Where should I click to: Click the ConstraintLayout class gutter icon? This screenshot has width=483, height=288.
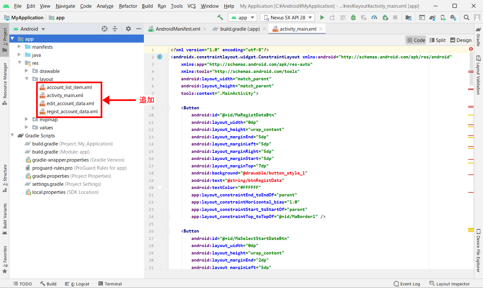(x=160, y=57)
